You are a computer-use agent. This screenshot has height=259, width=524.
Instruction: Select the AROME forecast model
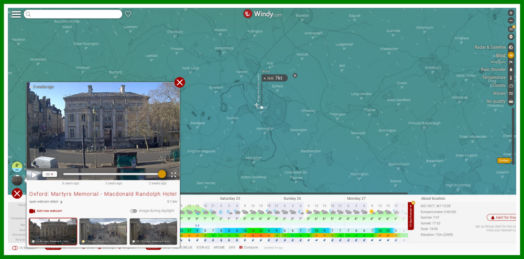pos(219,247)
